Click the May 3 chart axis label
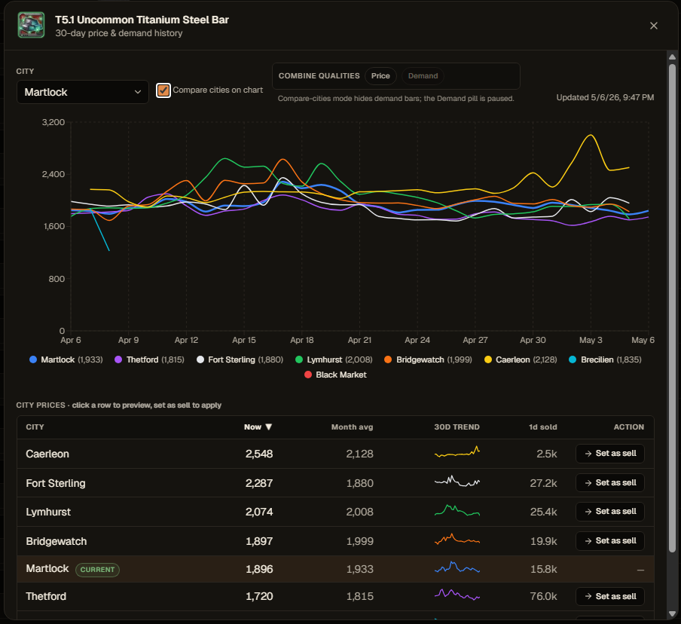Viewport: 681px width, 624px height. point(591,340)
